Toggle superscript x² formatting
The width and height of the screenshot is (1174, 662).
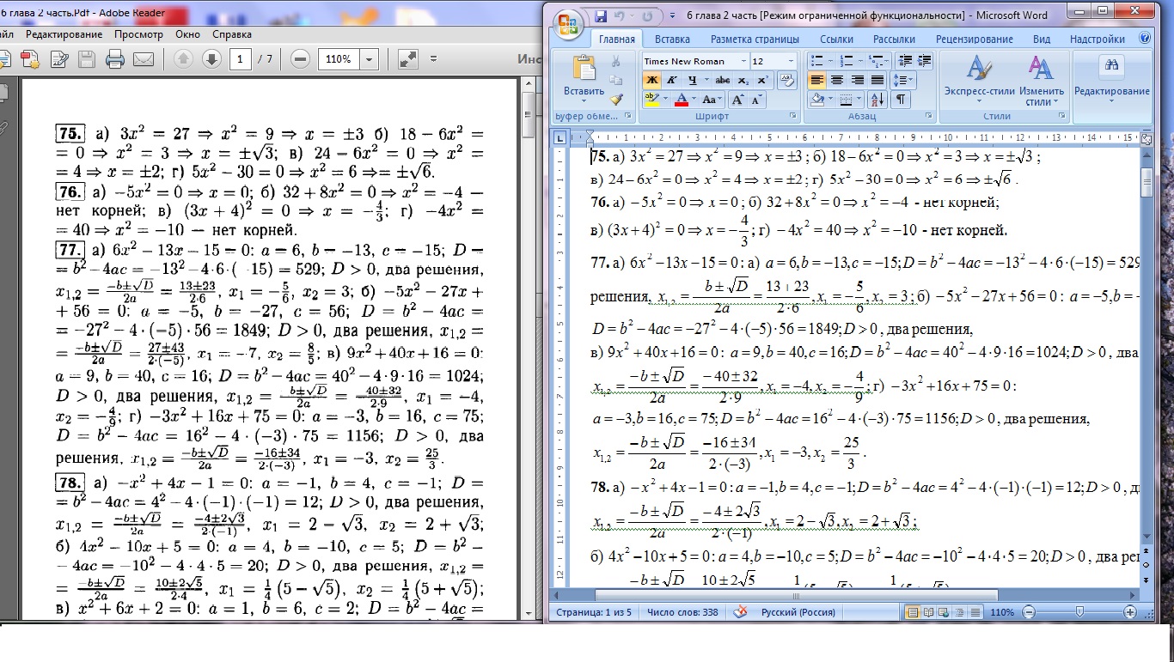761,80
